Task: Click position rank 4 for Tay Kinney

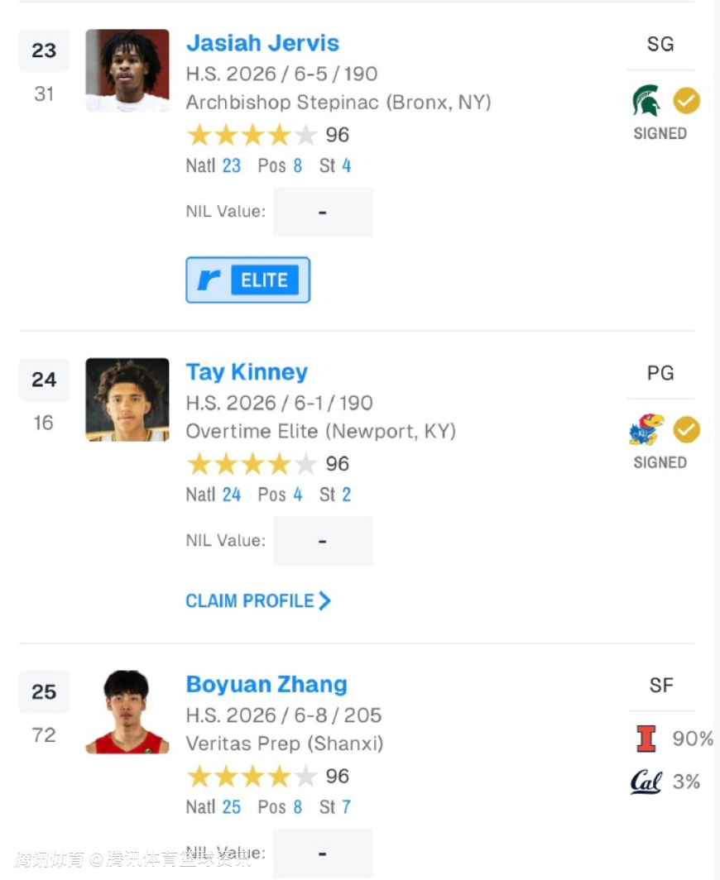Action: 297,495
